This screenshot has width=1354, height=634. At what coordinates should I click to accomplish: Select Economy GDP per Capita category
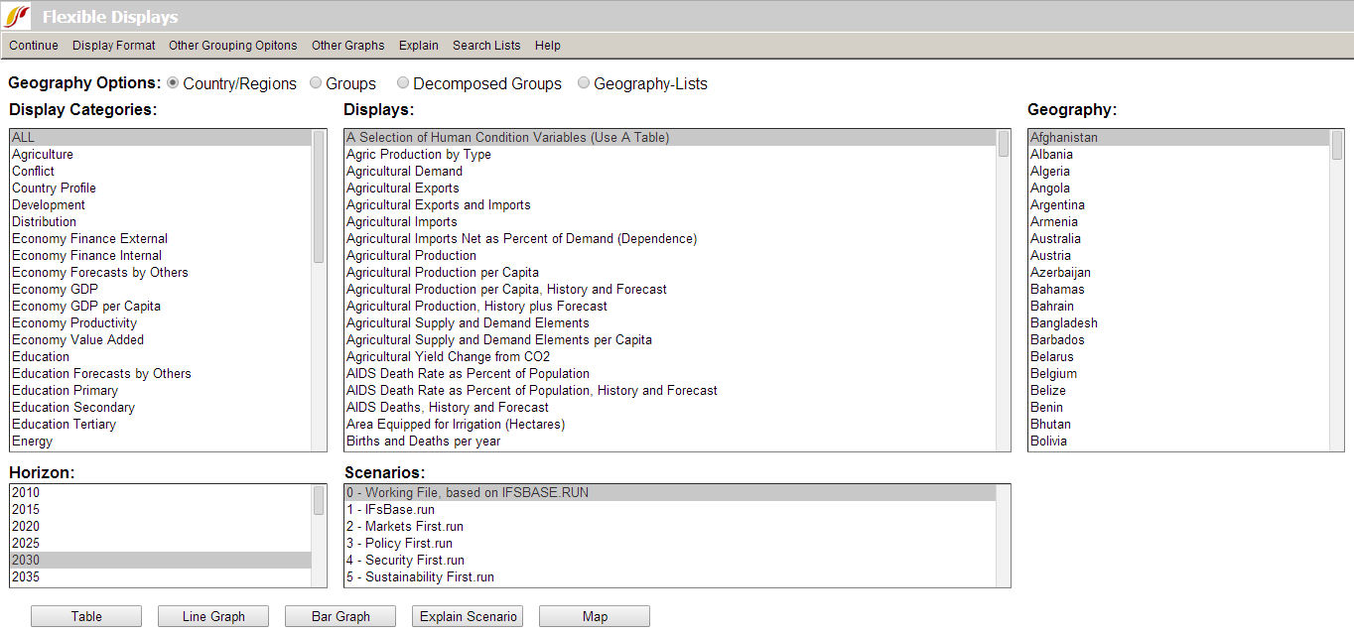pyautogui.click(x=86, y=307)
